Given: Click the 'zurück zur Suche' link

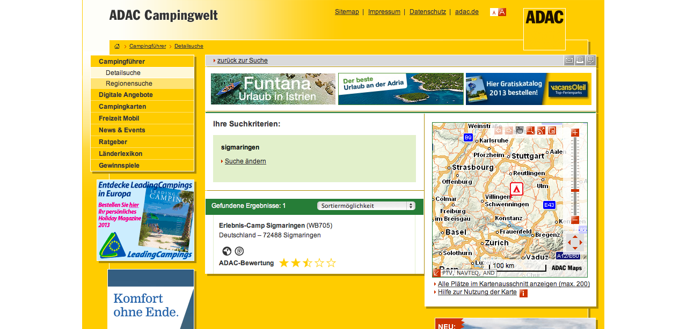Looking at the screenshot, I should (x=242, y=61).
